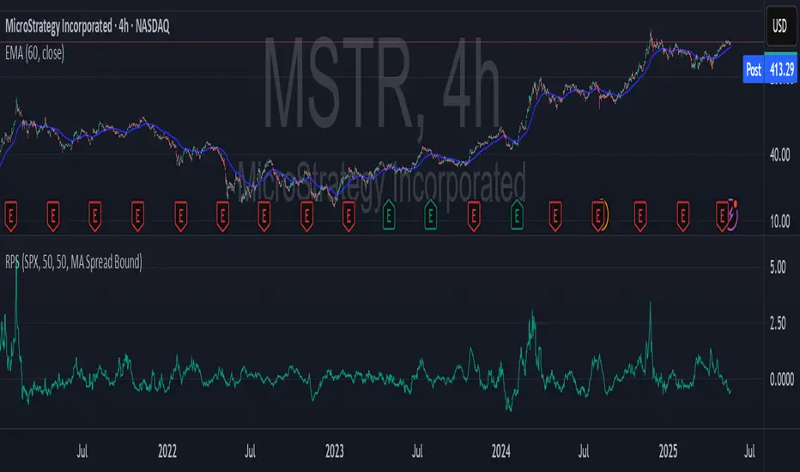Click red earnings marker just before 2023 label
Image resolution: width=800 pixels, height=472 pixels.
pyautogui.click(x=306, y=216)
